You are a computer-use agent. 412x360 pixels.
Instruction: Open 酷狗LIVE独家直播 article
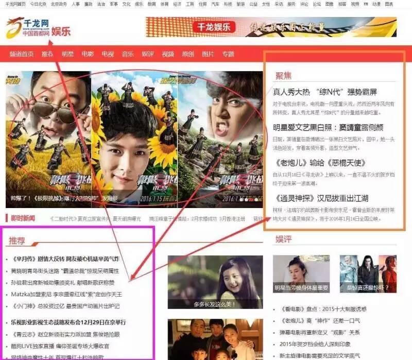(x=60, y=346)
